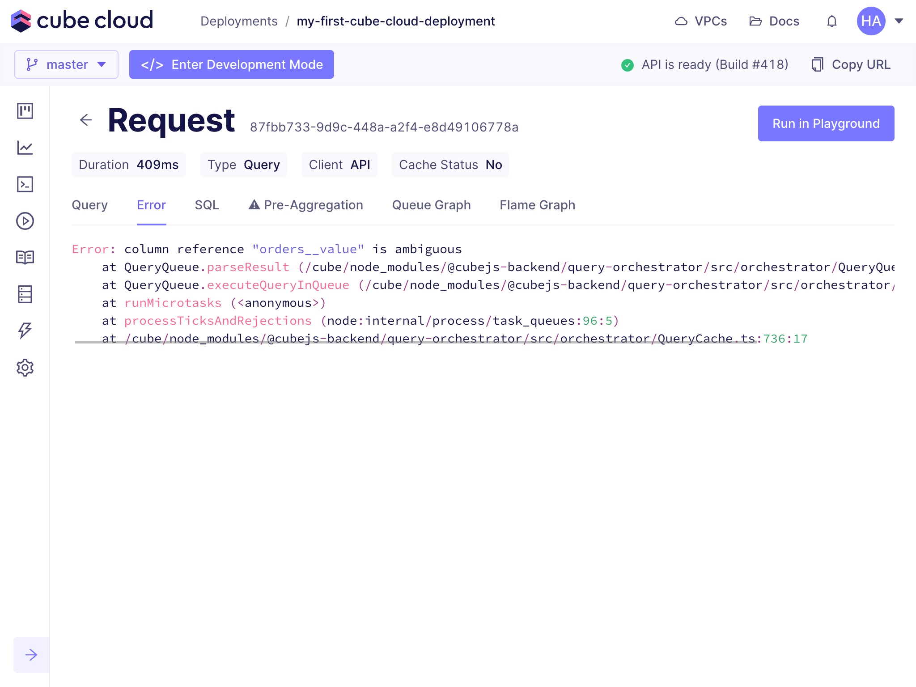The image size is (916, 687).
Task: Open the line chart metrics sidebar icon
Action: coord(25,148)
